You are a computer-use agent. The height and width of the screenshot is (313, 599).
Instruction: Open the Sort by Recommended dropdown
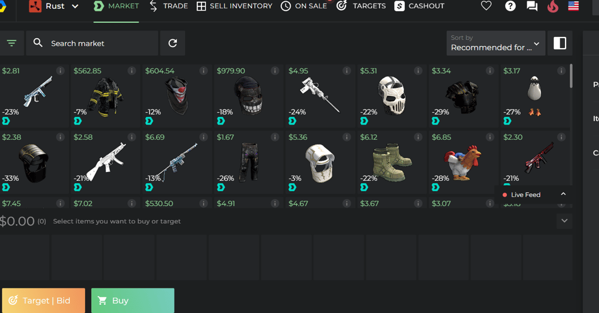coord(496,43)
